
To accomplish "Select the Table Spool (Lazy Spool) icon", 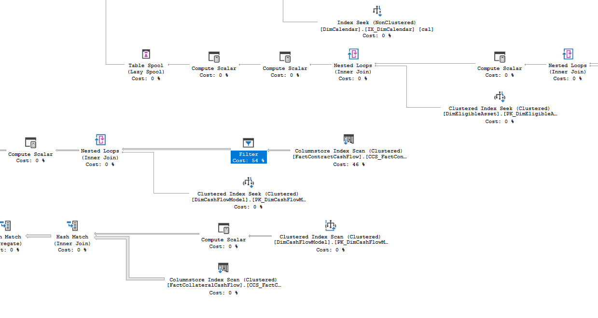I will [146, 54].
